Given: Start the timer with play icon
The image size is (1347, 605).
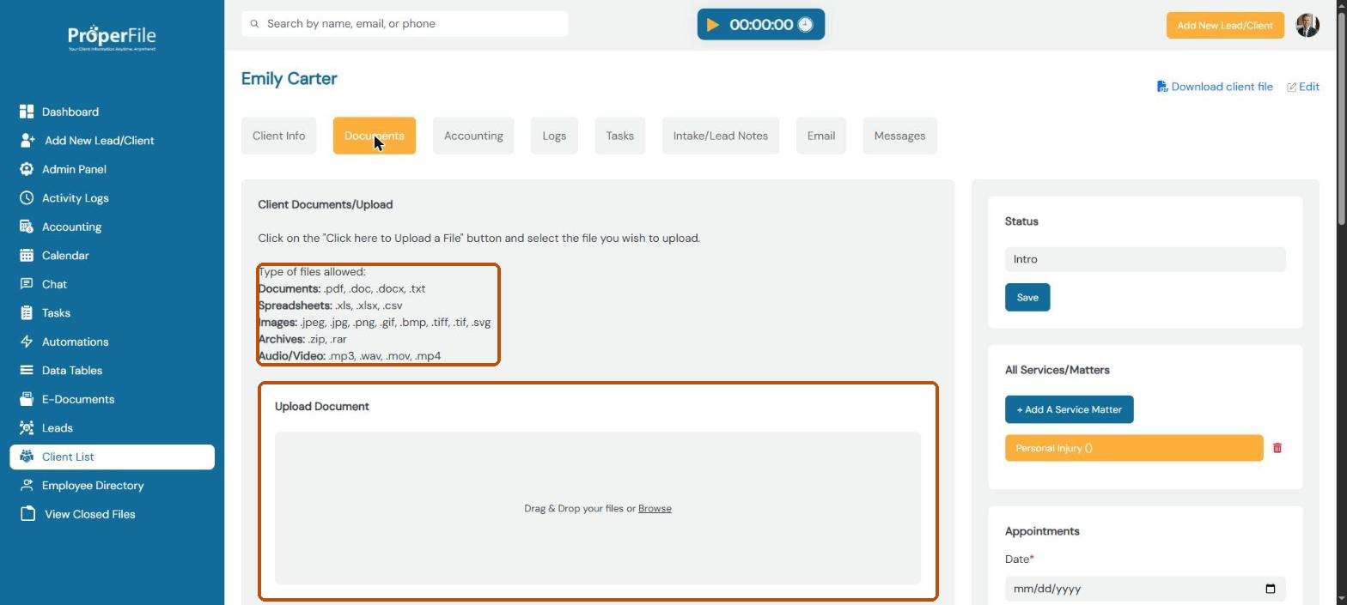Looking at the screenshot, I should (x=712, y=25).
